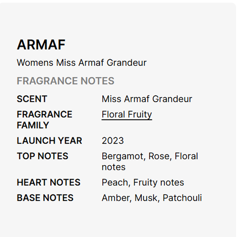237x237 pixels.
Task: Click the BASE NOTES label
Action: pos(45,198)
